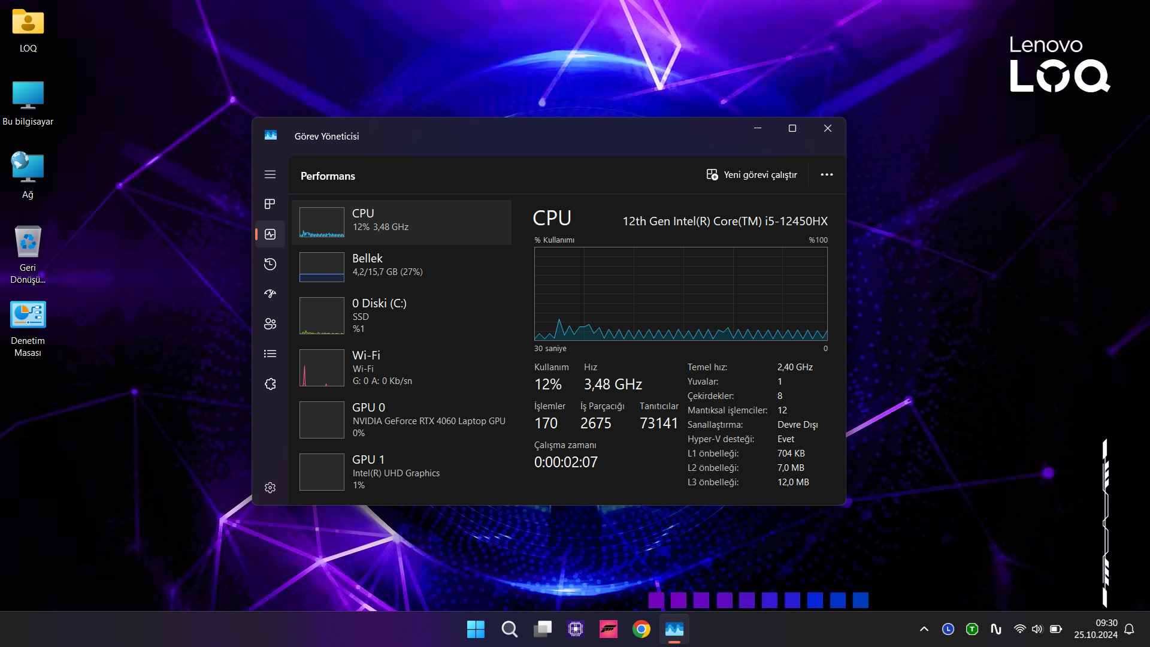Screen dimensions: 1150x647
Task: Open the Startup apps sidebar icon
Action: pyautogui.click(x=270, y=294)
